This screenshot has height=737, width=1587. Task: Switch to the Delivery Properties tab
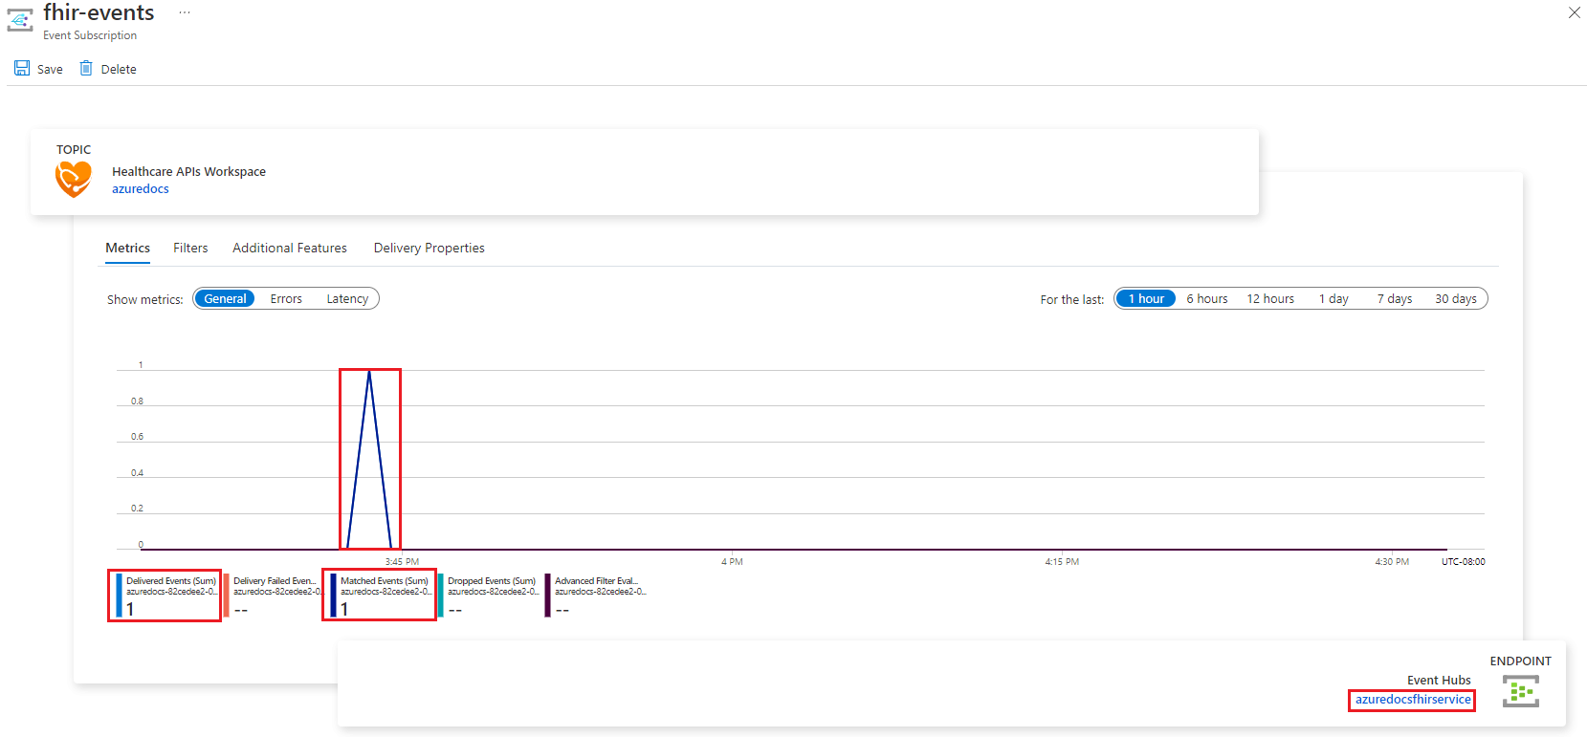[429, 249]
